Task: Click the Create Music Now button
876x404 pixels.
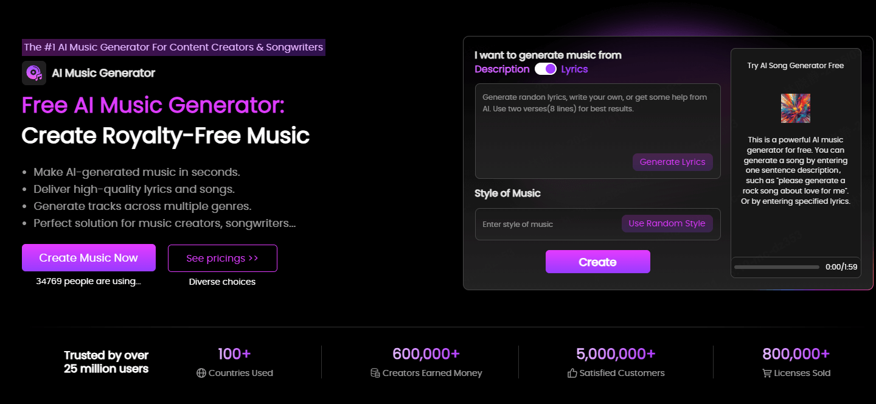Action: click(x=89, y=258)
